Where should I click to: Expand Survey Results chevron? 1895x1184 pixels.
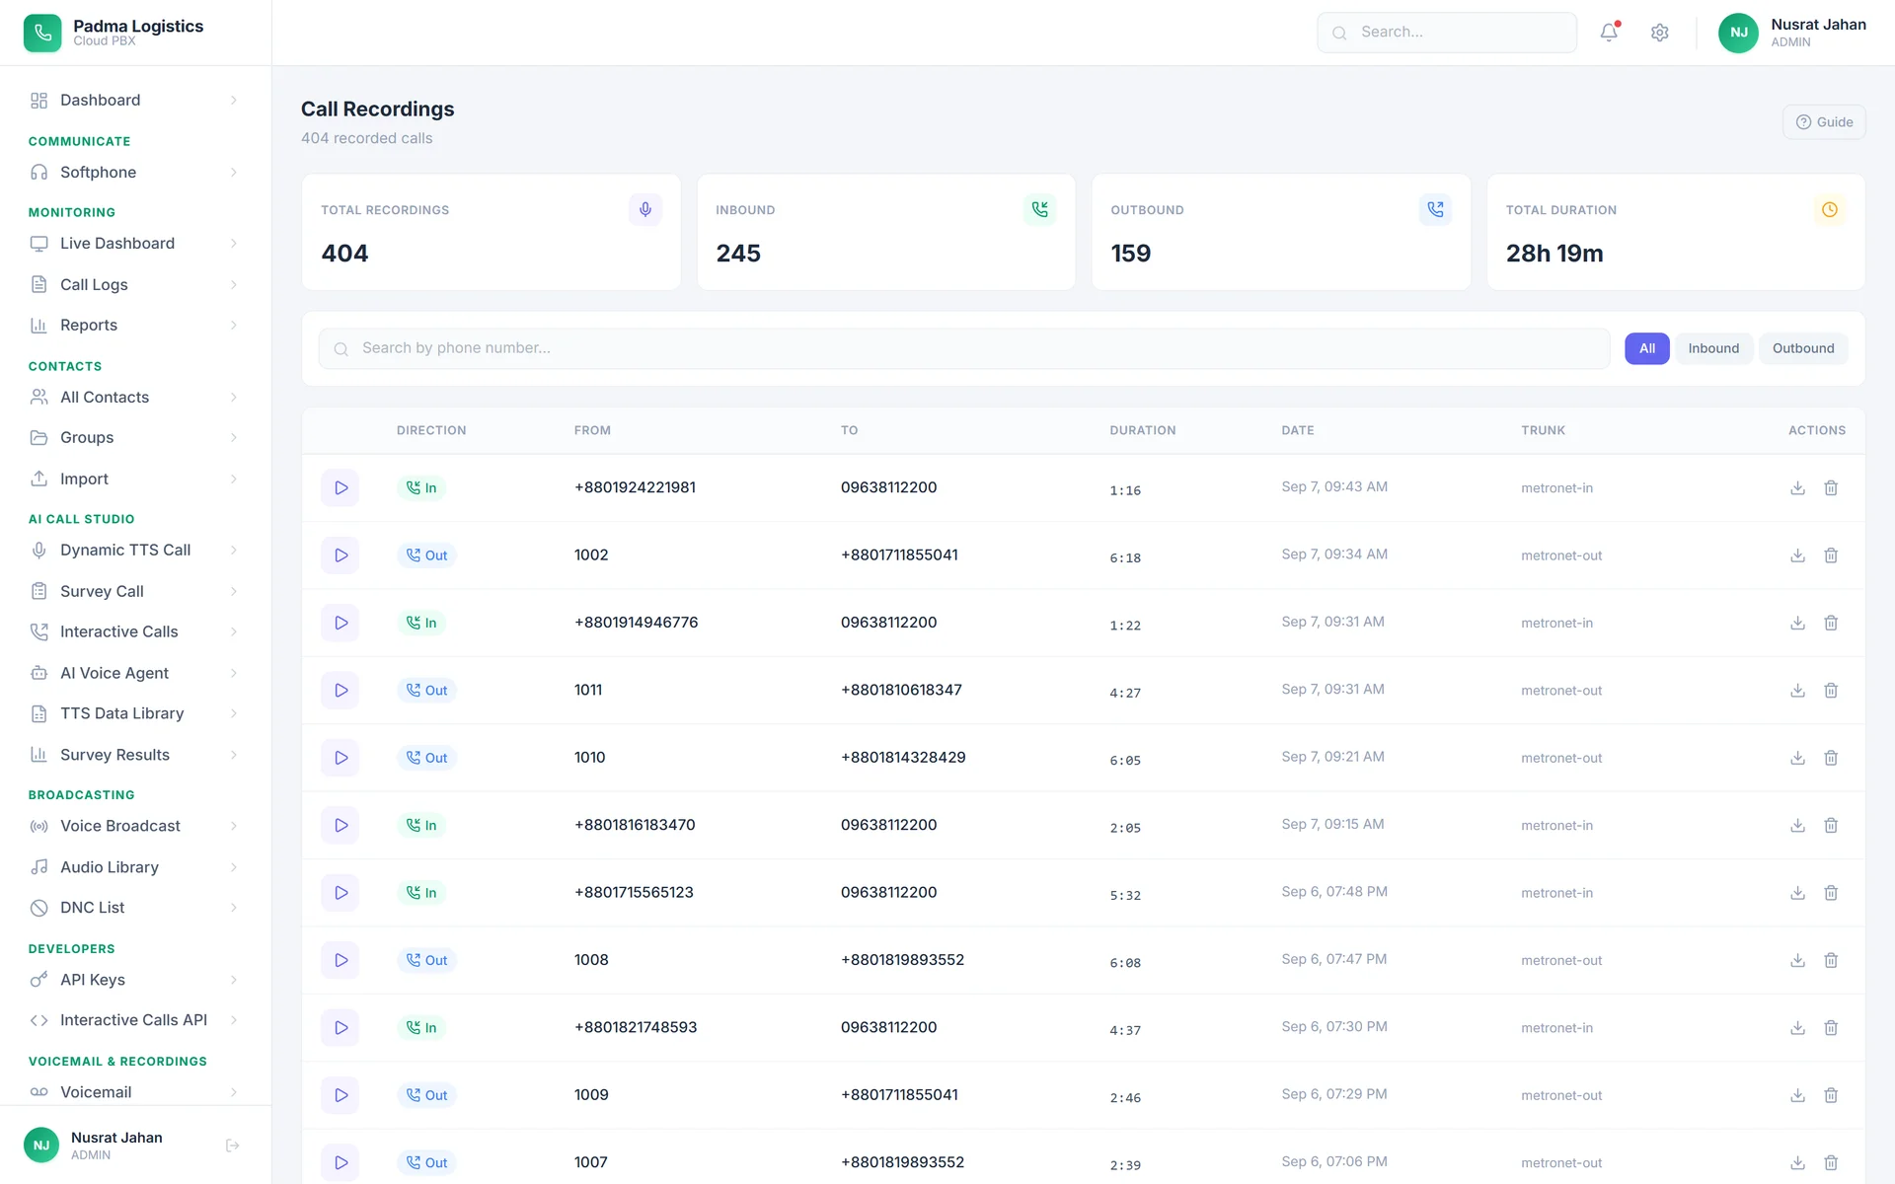[234, 755]
